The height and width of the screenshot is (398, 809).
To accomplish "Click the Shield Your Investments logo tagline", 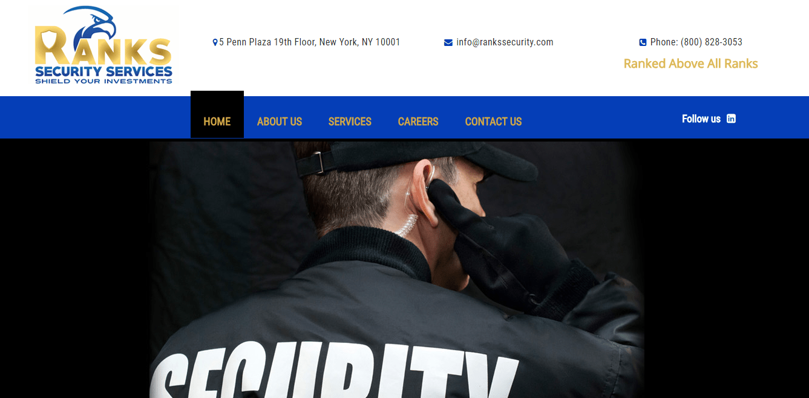I will 103,81.
